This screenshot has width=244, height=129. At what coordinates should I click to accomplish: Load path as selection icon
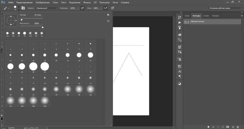click(218, 127)
